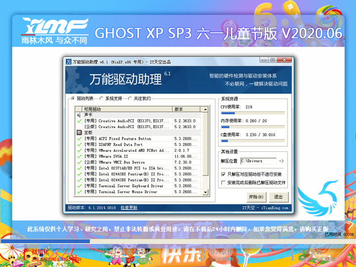Viewport: 356px width, 267px height.
Task: Click the 驱动版本: 6.1.2014.0818 status text
Action: pos(92,208)
